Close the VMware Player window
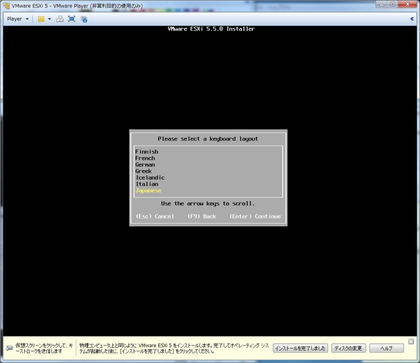This screenshot has width=420, height=363. (407, 4)
